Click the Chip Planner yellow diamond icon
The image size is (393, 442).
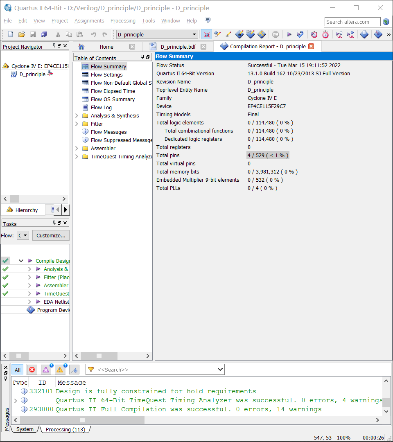262,34
